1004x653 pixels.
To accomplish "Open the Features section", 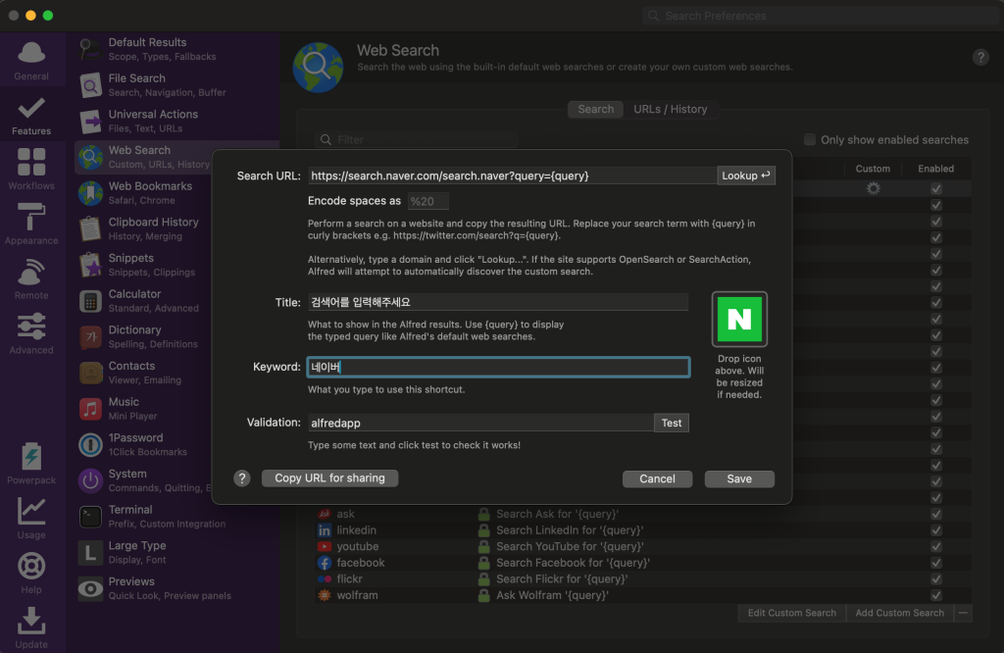I will tap(30, 116).
